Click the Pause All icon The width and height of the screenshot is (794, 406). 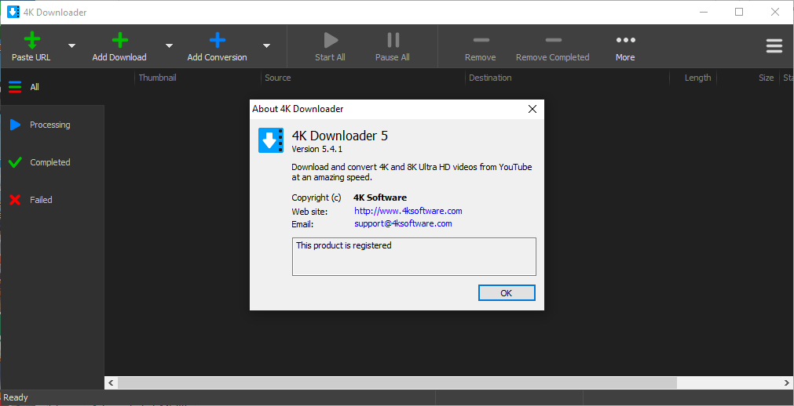(393, 39)
